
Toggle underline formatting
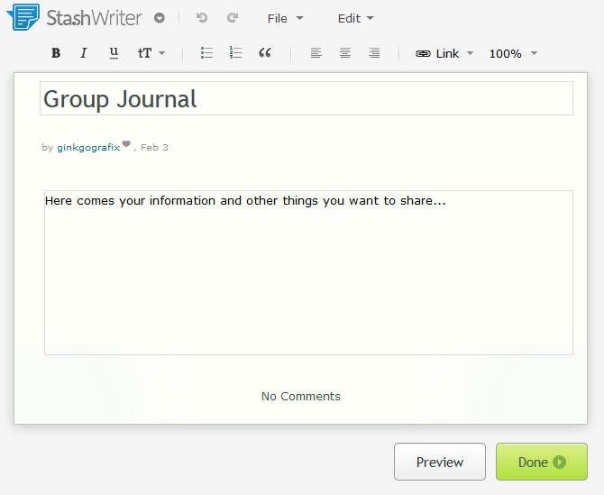click(114, 53)
